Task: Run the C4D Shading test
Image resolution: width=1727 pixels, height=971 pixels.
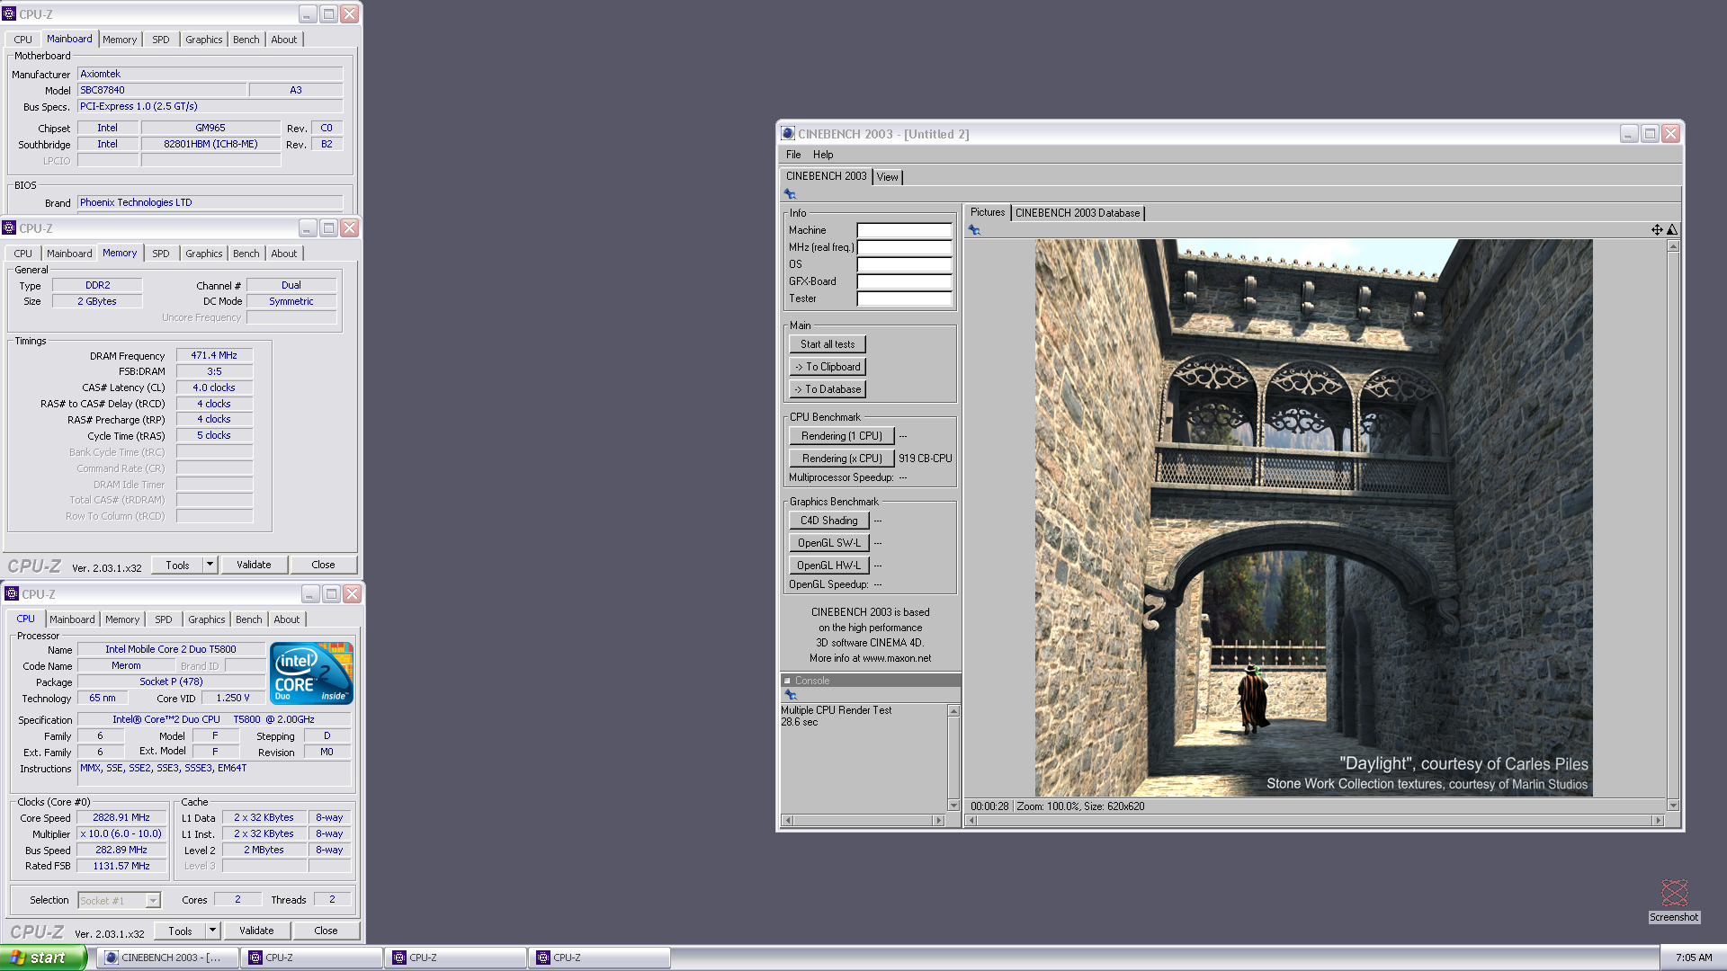Action: (x=829, y=521)
